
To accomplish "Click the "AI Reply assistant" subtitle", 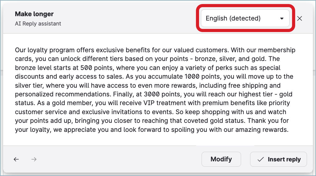I will (x=38, y=24).
